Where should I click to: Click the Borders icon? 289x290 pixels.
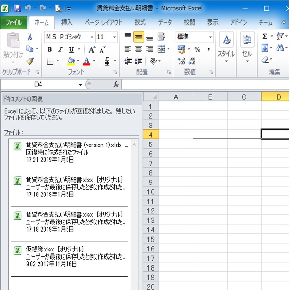(50, 61)
